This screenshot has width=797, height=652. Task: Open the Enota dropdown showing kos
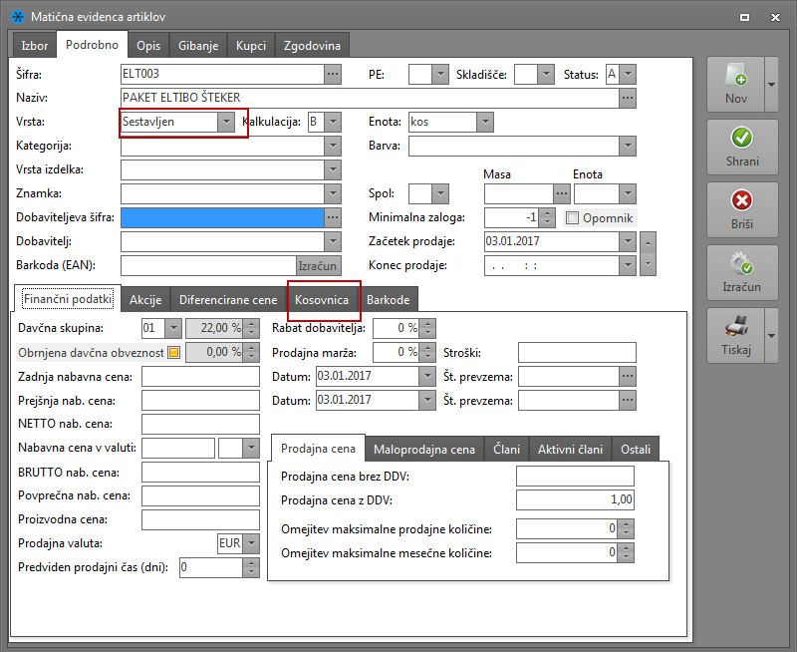point(484,122)
